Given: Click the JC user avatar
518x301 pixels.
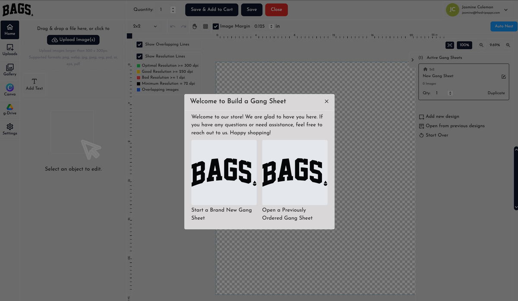Looking at the screenshot, I should click(452, 9).
